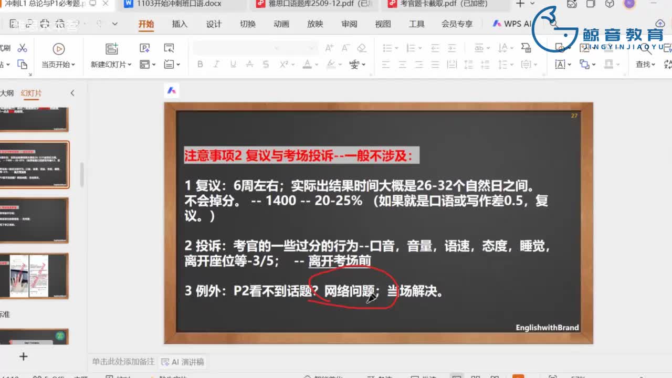
Task: Switch to 考官题卡截取.pdf tab
Action: pos(446,5)
